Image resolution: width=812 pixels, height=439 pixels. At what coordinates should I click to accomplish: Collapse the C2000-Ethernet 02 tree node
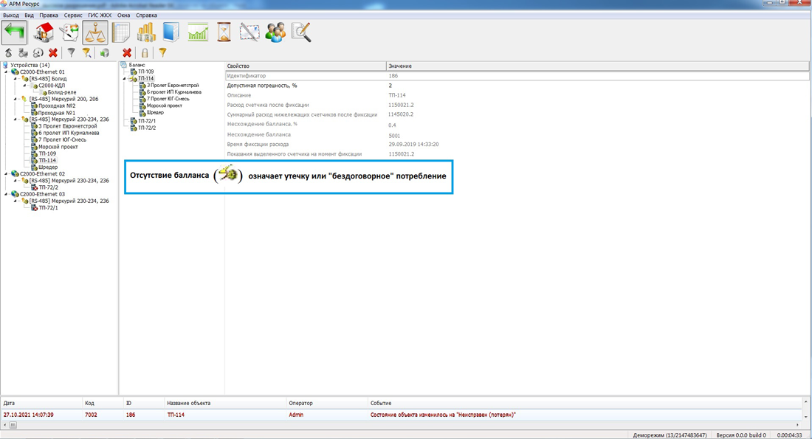[x=6, y=174]
